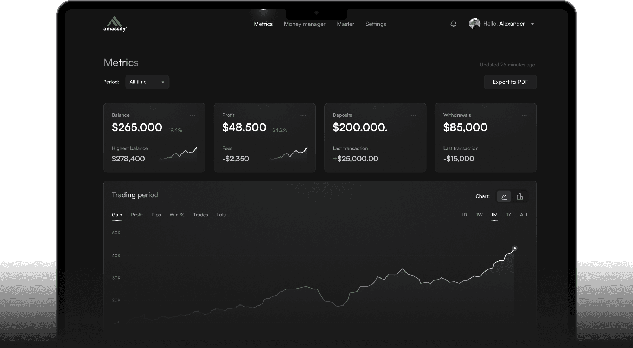This screenshot has height=348, width=633.
Task: Open the Profit card options menu
Action: point(303,115)
